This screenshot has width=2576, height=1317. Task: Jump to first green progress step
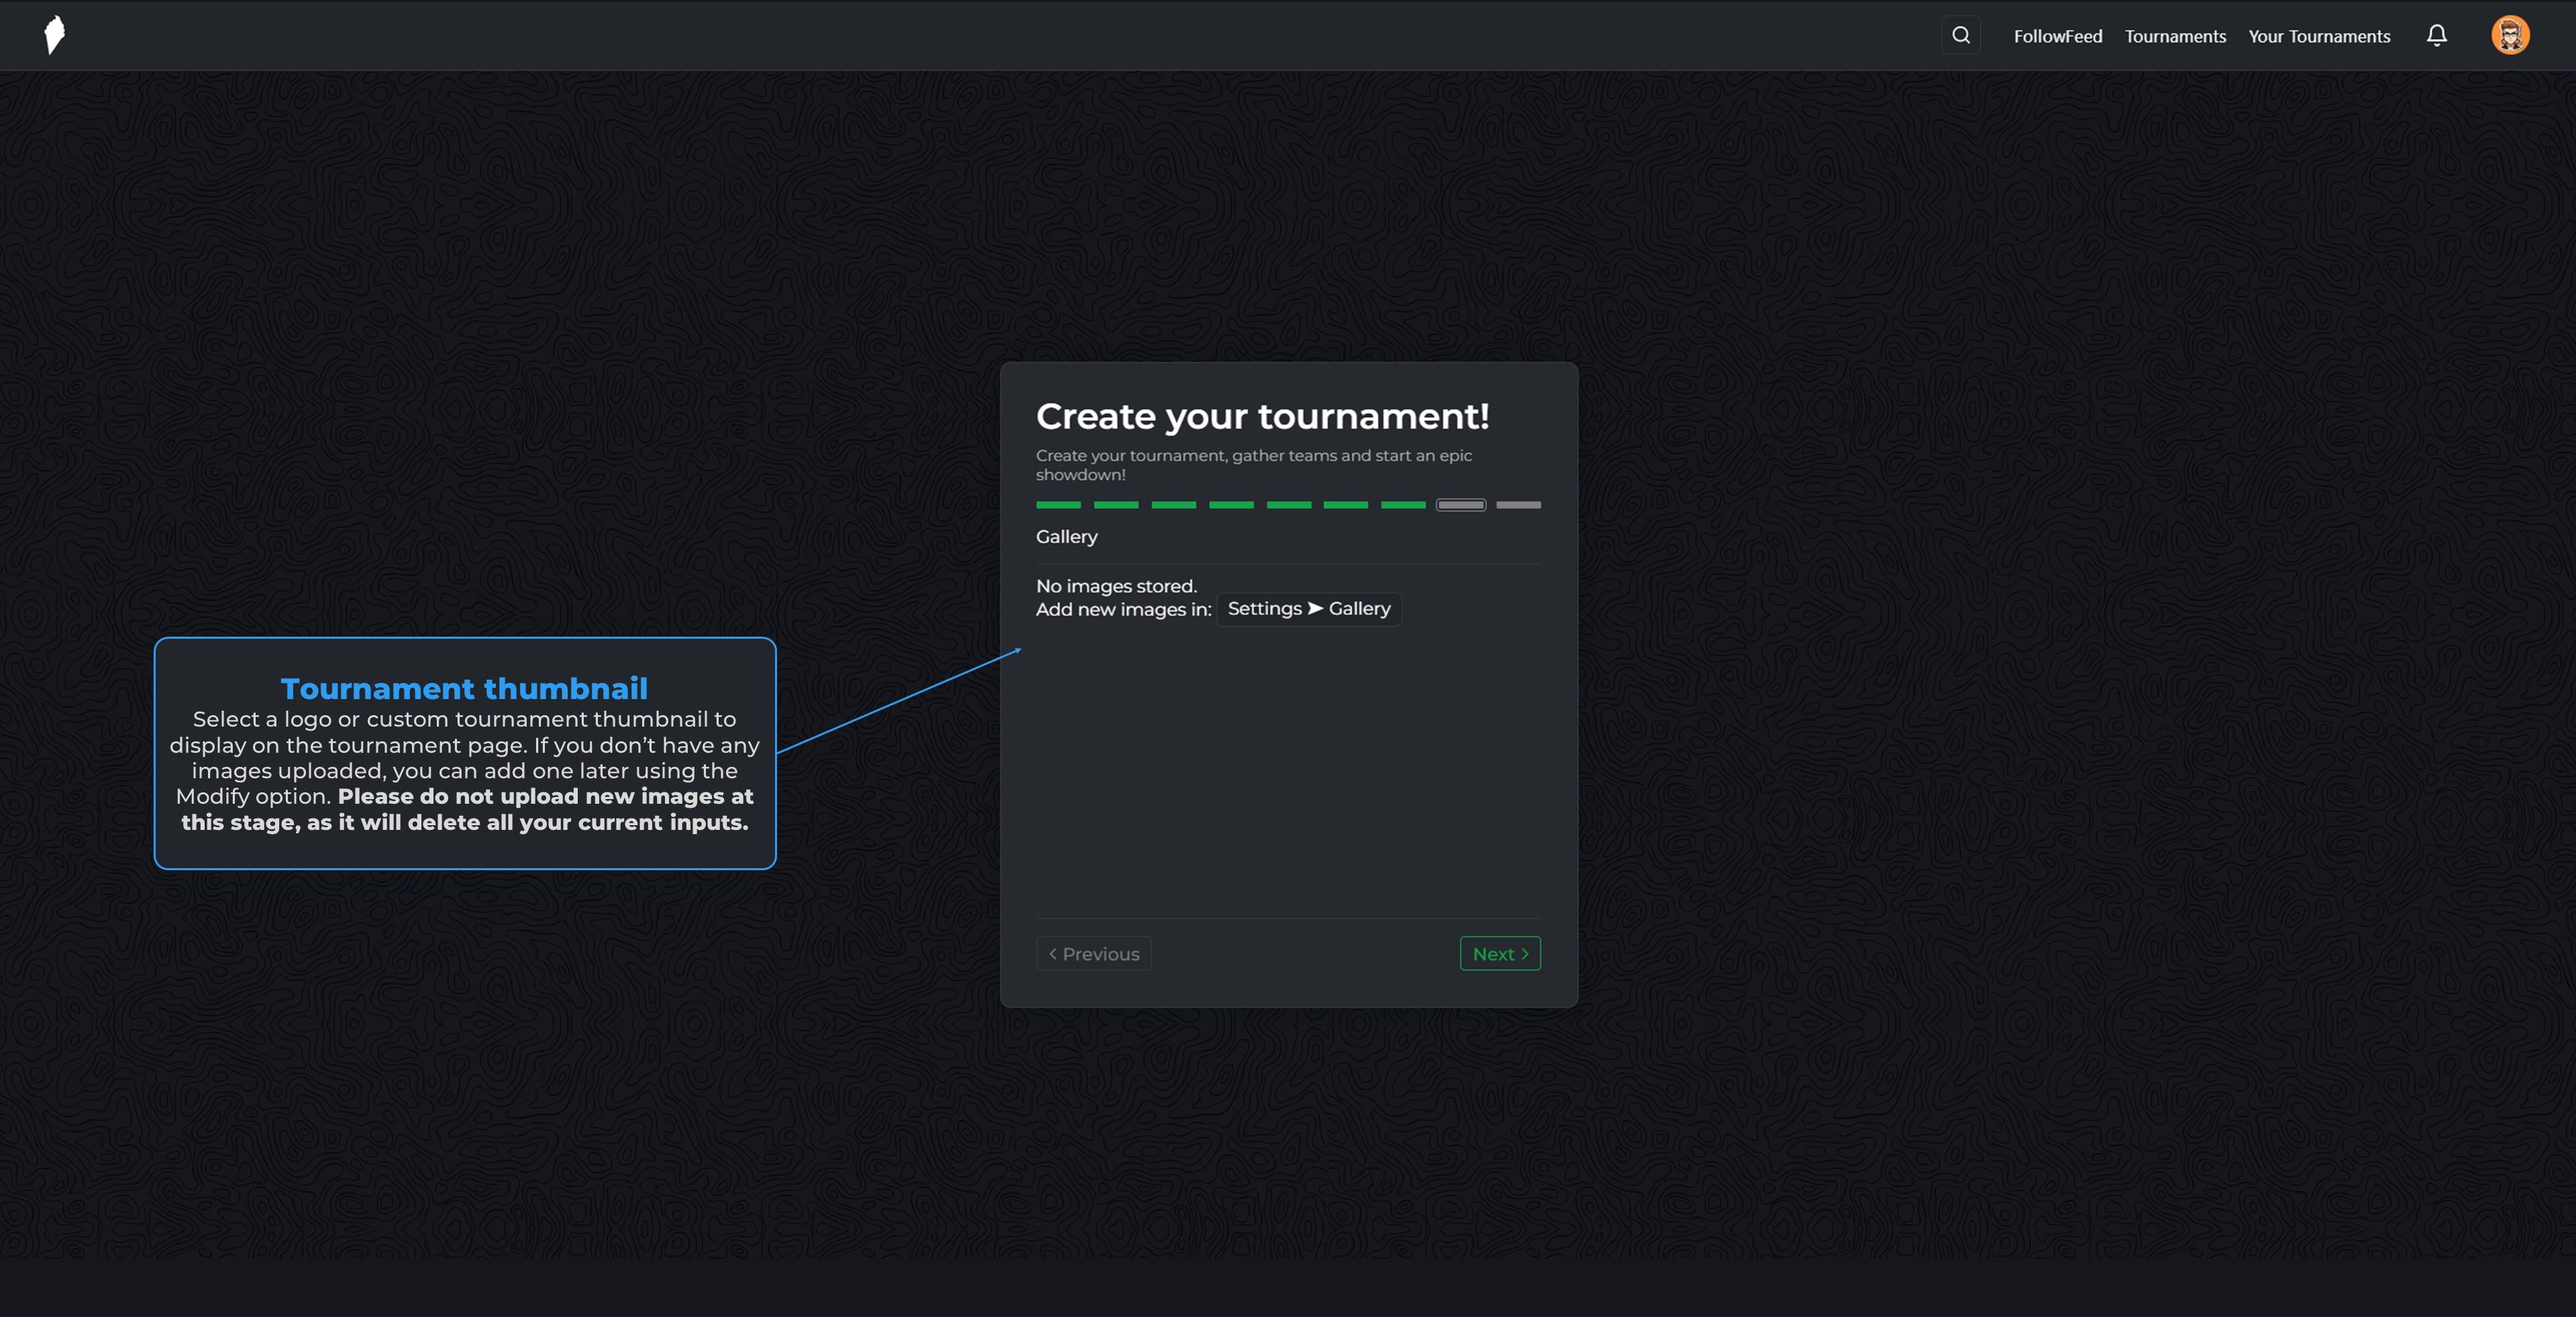pos(1058,505)
